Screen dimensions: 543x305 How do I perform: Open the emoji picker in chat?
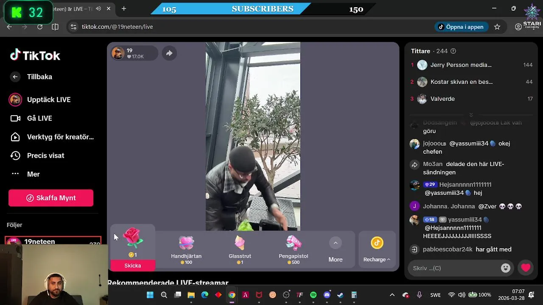pyautogui.click(x=505, y=268)
